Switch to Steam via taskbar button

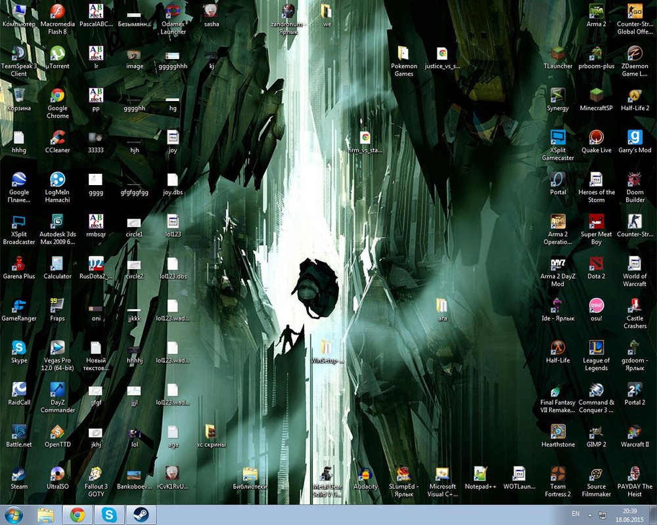coord(141,515)
